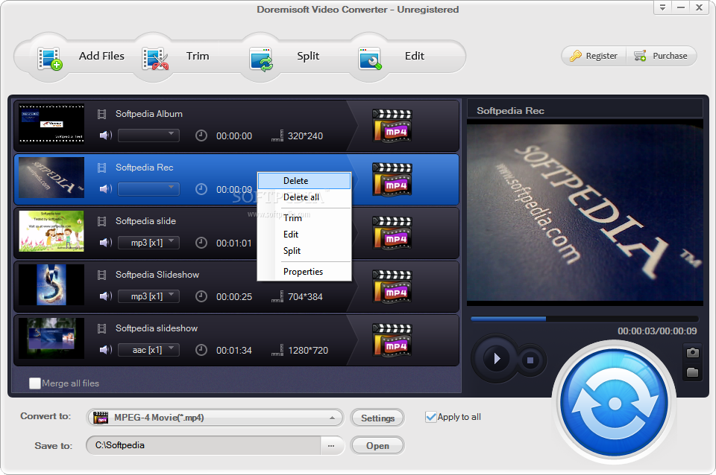
Task: Start conversion with the big blue Convert button
Action: (614, 403)
